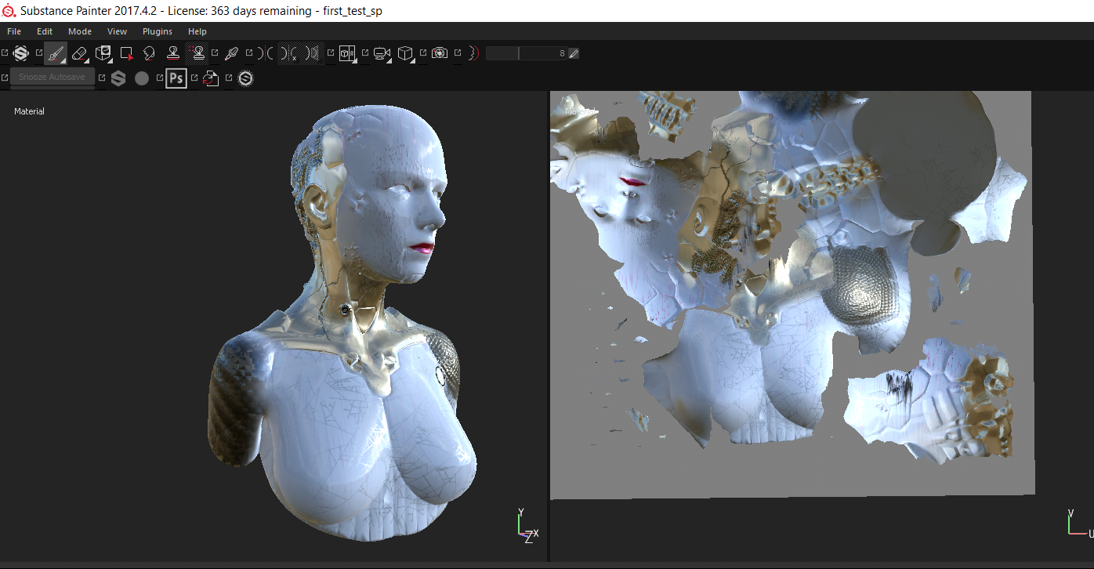Select the Eraser tool
This screenshot has height=569, width=1094.
(x=79, y=53)
